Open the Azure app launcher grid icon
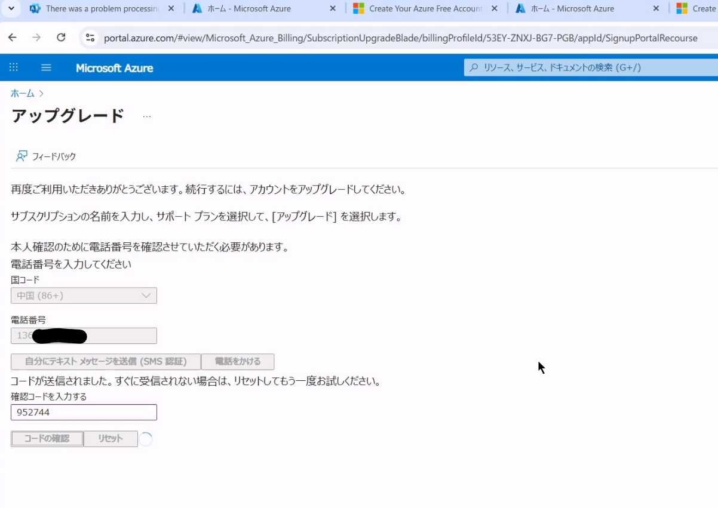 [13, 67]
